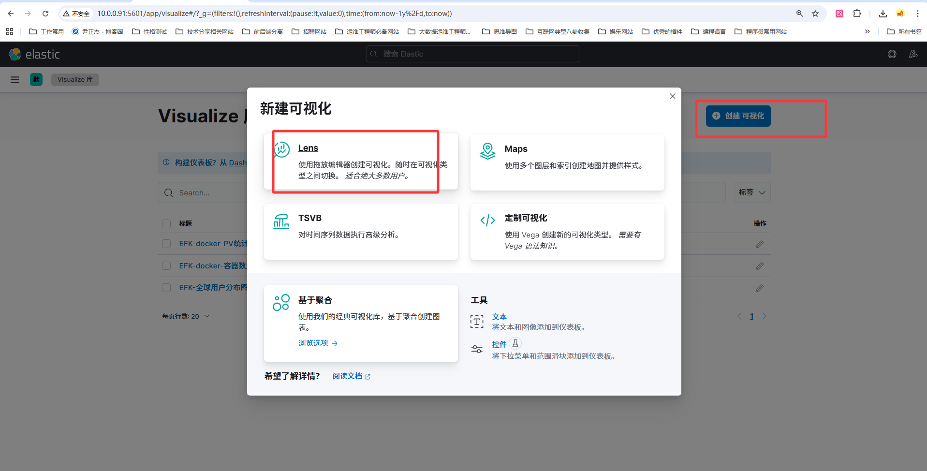The width and height of the screenshot is (927, 471).
Task: Click the Lens chart icon
Action: pyautogui.click(x=281, y=149)
